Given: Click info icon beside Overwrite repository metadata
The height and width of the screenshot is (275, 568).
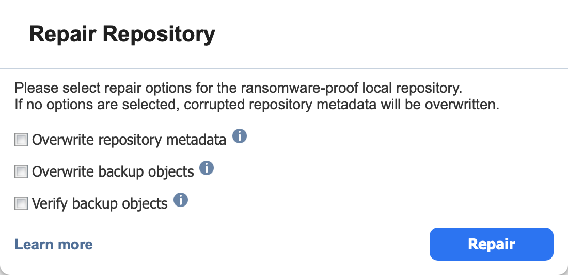Looking at the screenshot, I should click(x=240, y=136).
